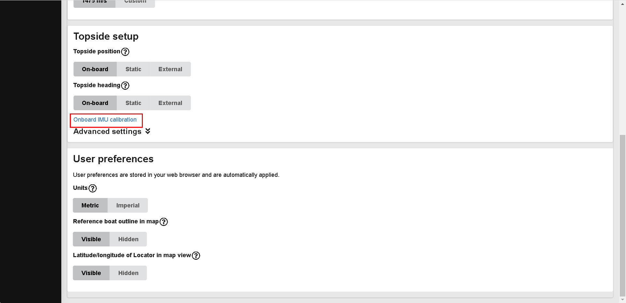The width and height of the screenshot is (626, 303).
Task: Open help icon beside Topside heading
Action: point(125,86)
